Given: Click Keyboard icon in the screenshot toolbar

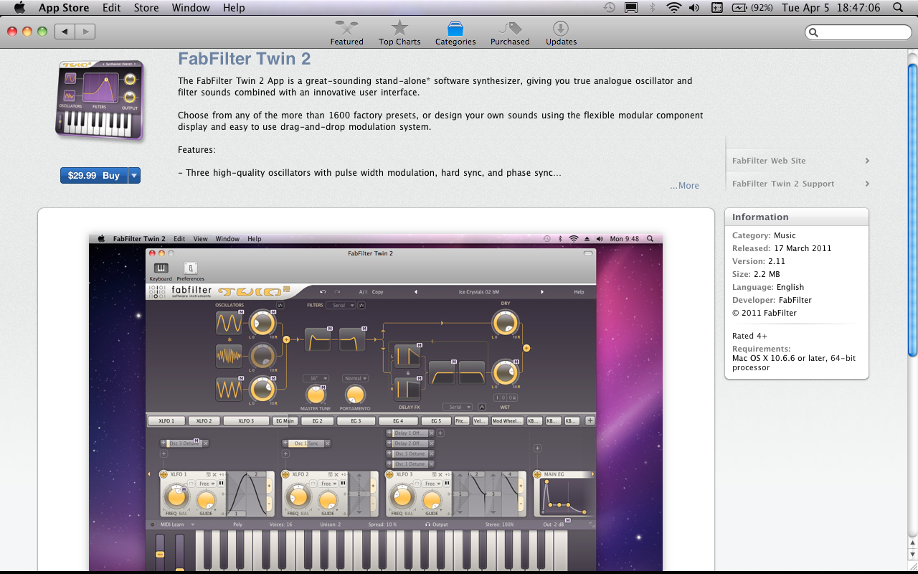Looking at the screenshot, I should pos(161,271).
